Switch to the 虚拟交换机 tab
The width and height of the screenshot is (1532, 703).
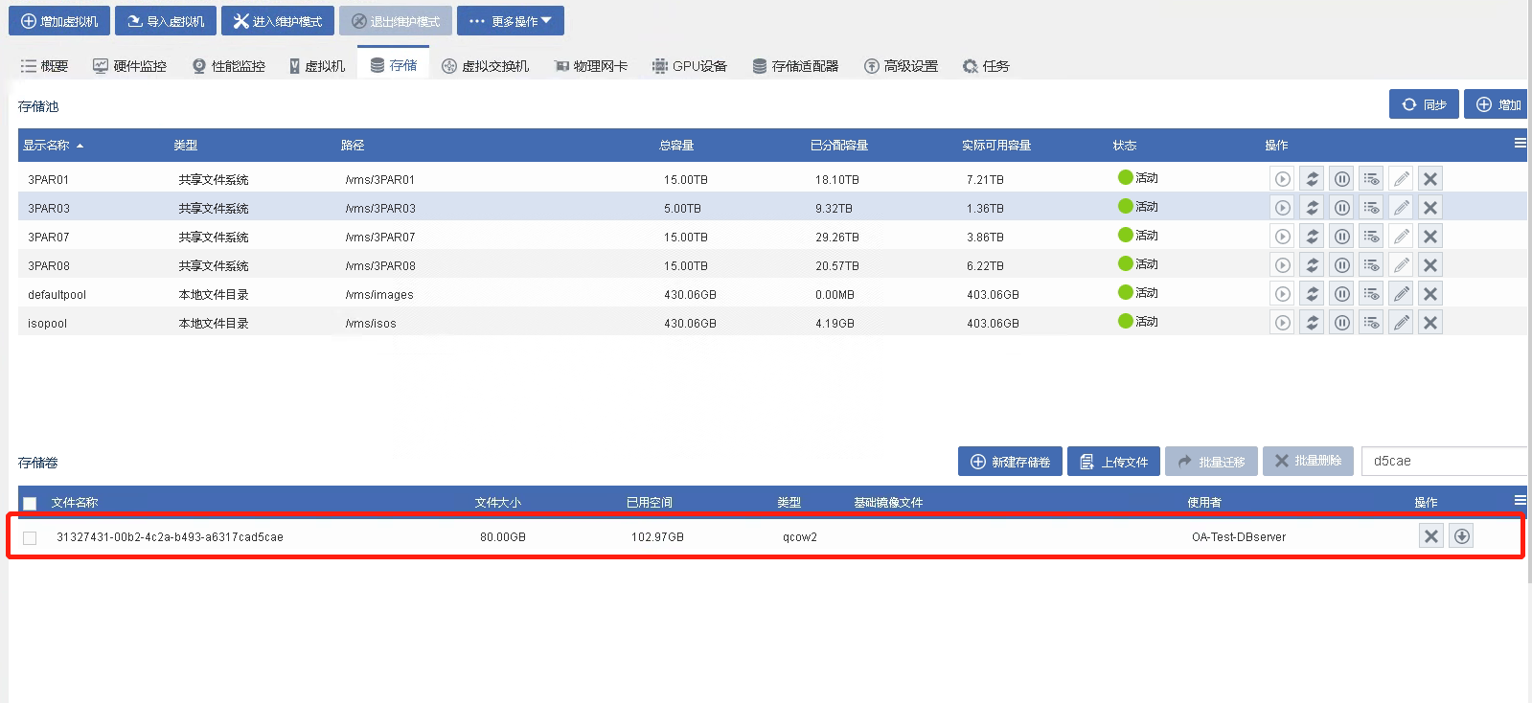click(485, 66)
